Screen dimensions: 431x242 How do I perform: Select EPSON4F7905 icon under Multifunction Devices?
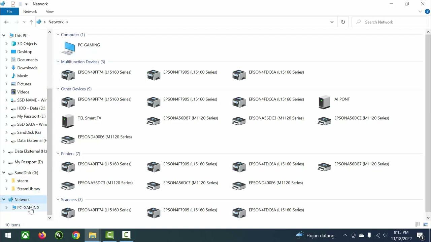tap(154, 75)
